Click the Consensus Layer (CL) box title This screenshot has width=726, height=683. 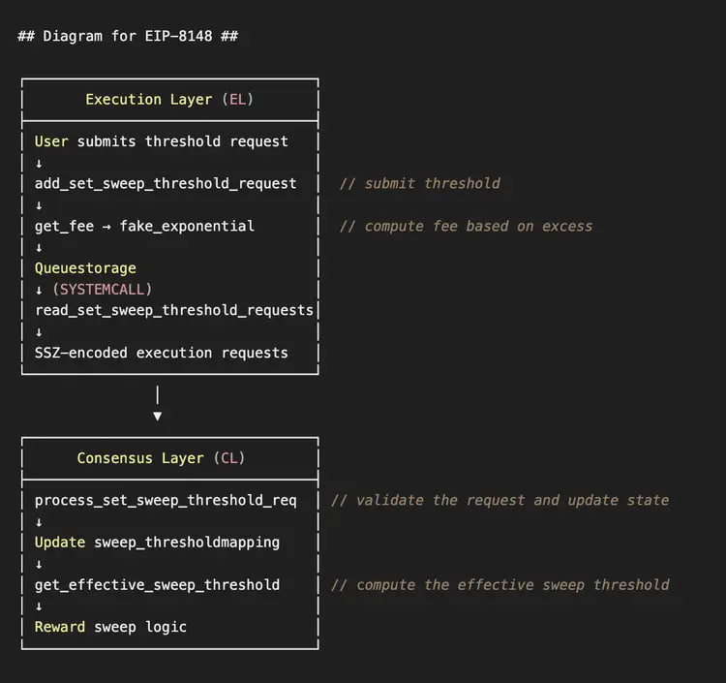coord(161,458)
